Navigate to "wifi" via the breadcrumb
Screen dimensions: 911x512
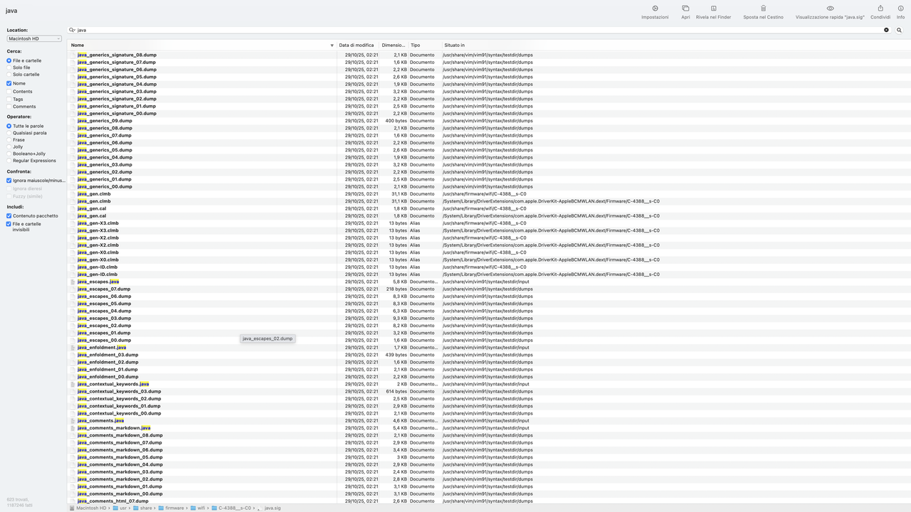(x=201, y=508)
